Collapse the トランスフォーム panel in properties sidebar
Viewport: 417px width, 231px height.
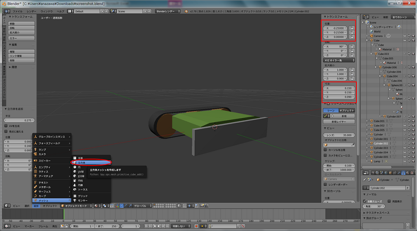(336, 16)
